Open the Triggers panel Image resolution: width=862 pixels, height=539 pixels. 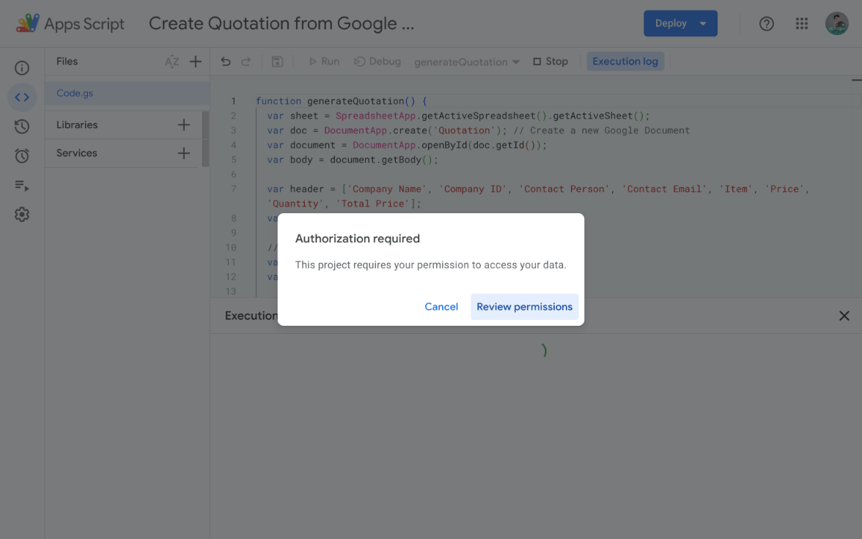tap(21, 155)
